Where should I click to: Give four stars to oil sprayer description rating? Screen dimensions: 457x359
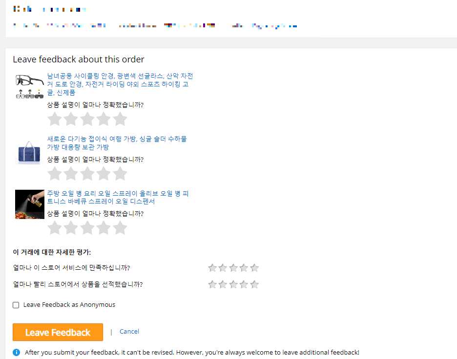104,227
